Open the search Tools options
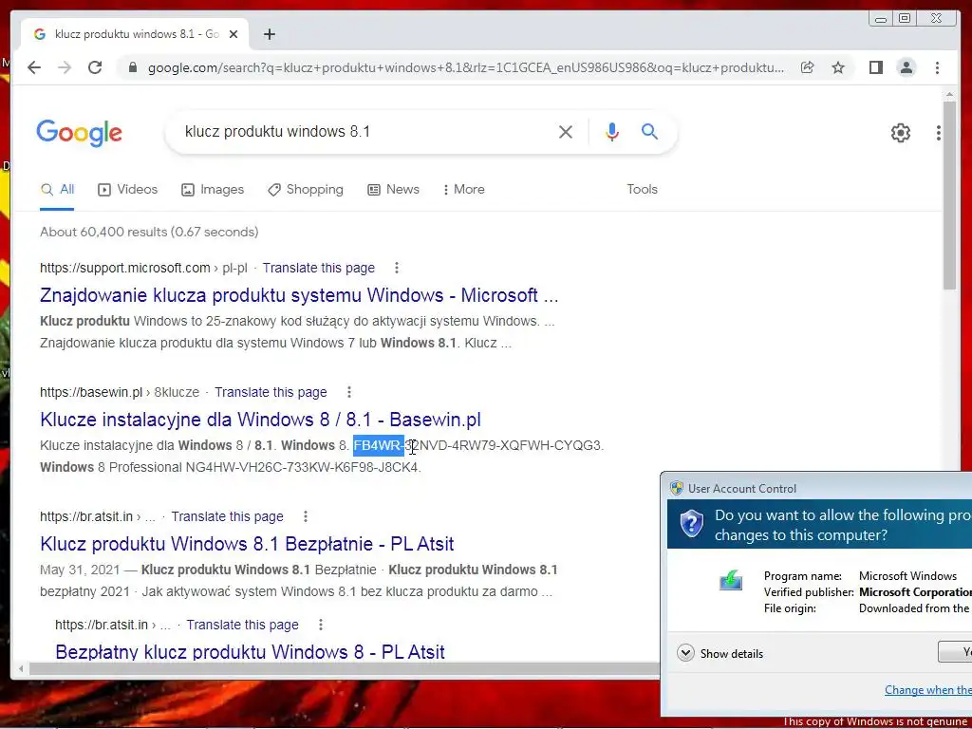The image size is (972, 729). click(642, 190)
